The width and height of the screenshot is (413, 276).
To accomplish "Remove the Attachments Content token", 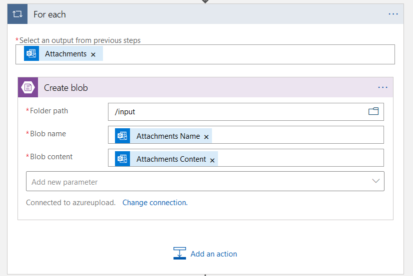I will [212, 160].
